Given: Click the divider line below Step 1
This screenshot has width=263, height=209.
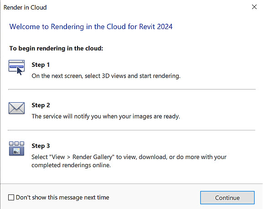Looking at the screenshot, I should tap(132, 90).
